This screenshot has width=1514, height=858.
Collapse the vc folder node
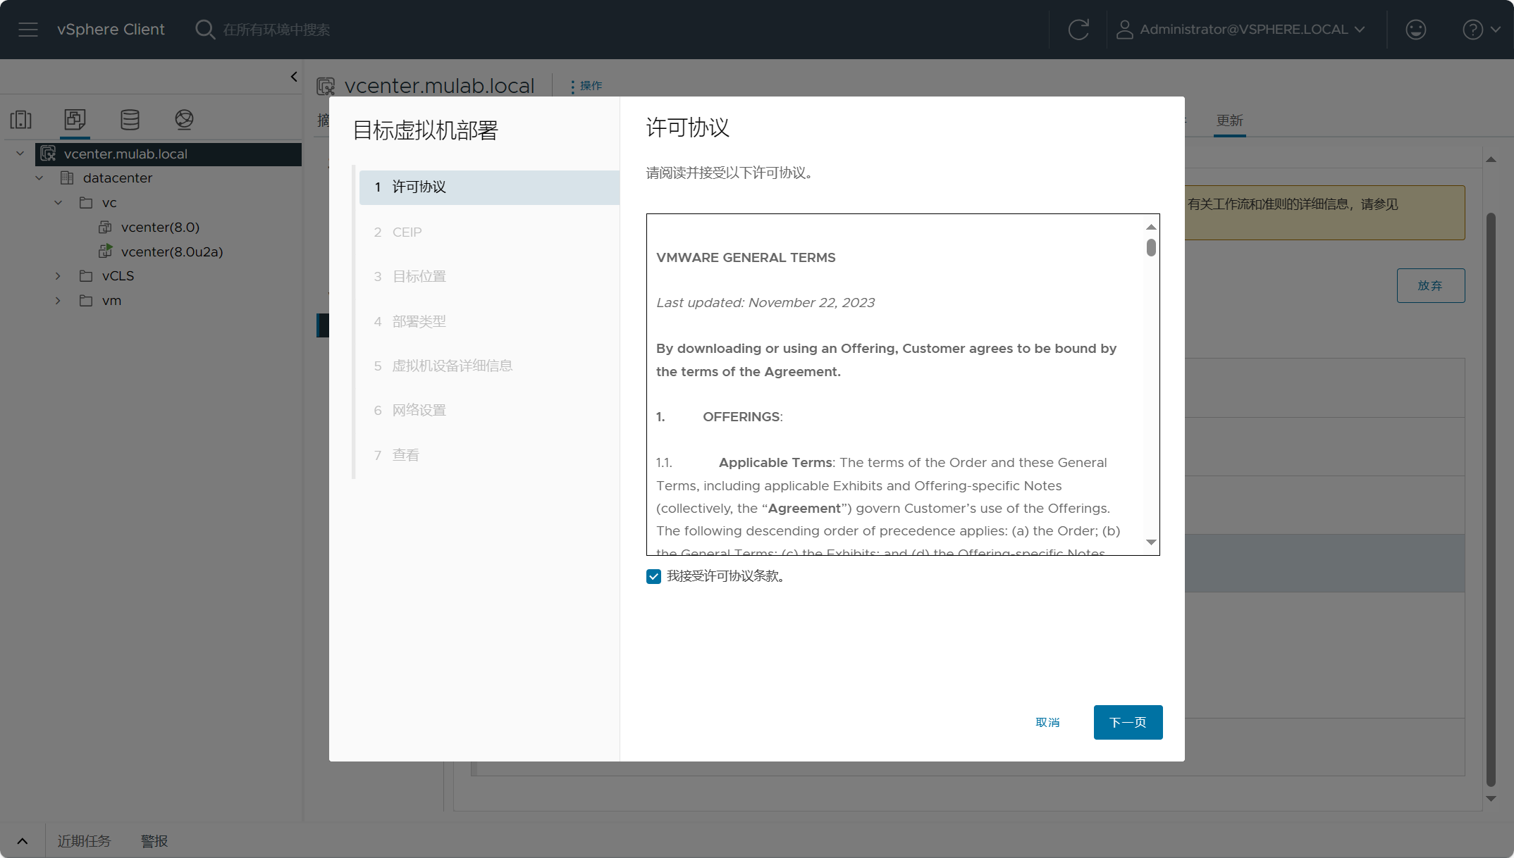pos(59,203)
